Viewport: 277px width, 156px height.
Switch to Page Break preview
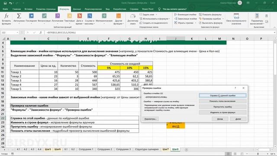tap(242, 154)
